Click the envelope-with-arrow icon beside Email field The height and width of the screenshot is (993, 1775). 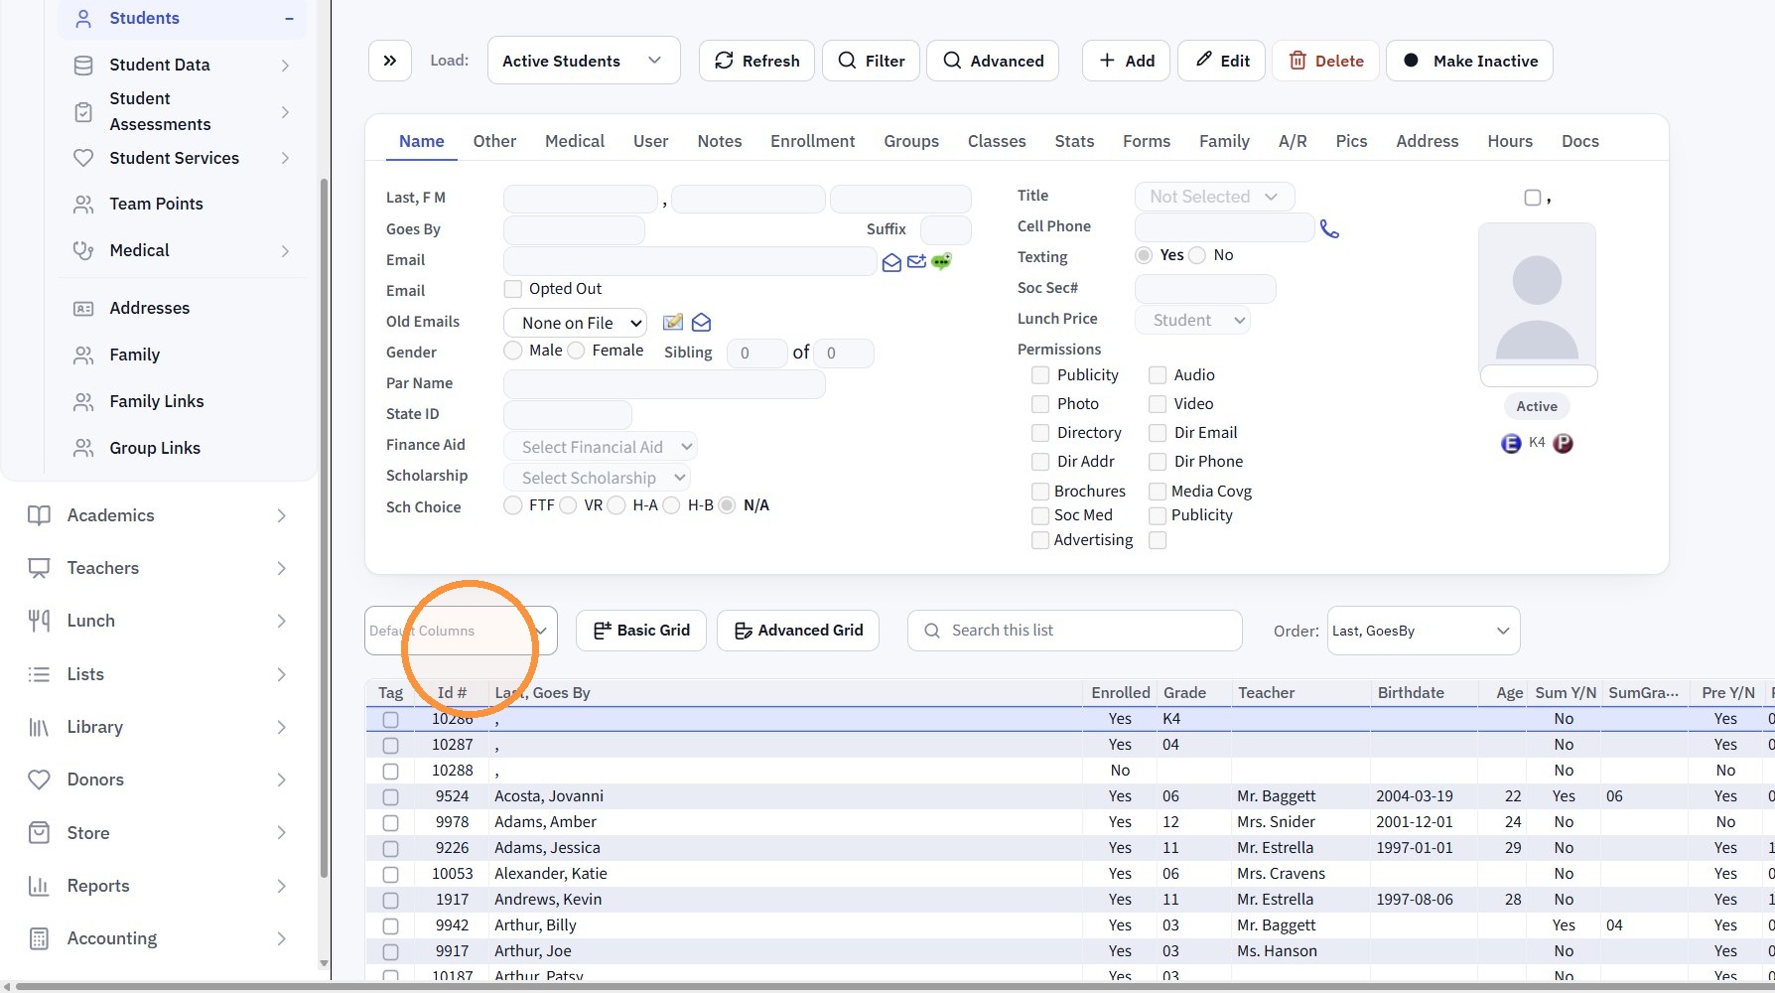[x=916, y=262]
